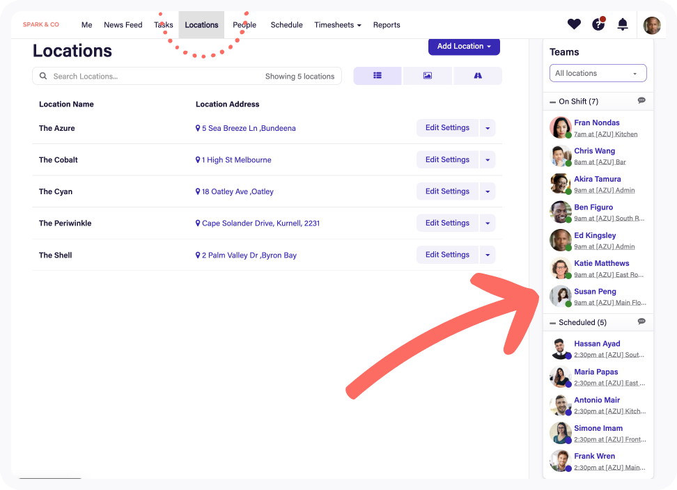This screenshot has height=490, width=677.
Task: Click the heart icon in top bar
Action: 574,24
